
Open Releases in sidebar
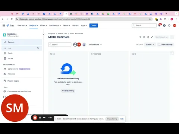(x=22, y=74)
